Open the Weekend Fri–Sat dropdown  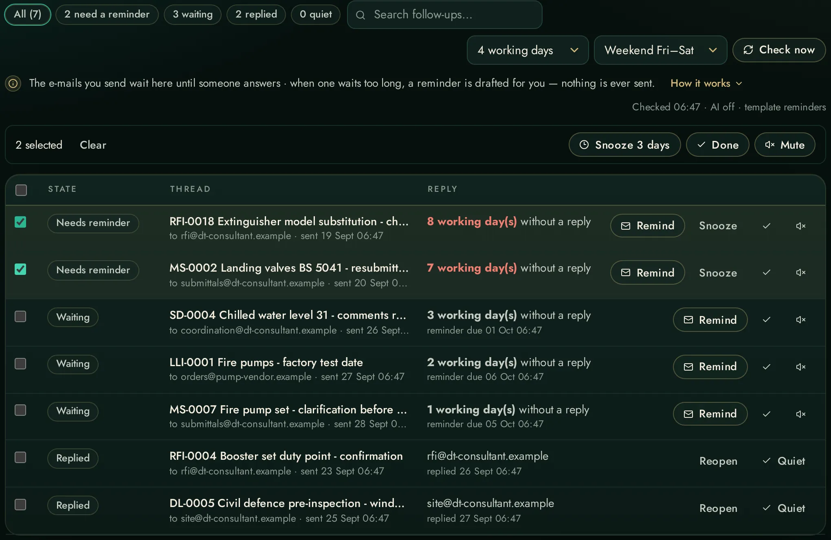pos(660,50)
